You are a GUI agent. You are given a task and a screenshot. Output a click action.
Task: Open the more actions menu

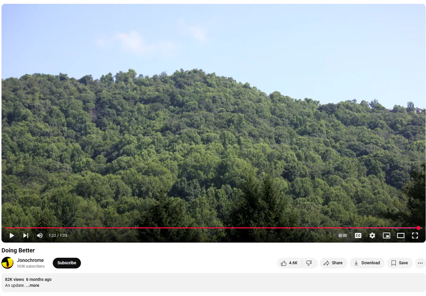tap(420, 263)
